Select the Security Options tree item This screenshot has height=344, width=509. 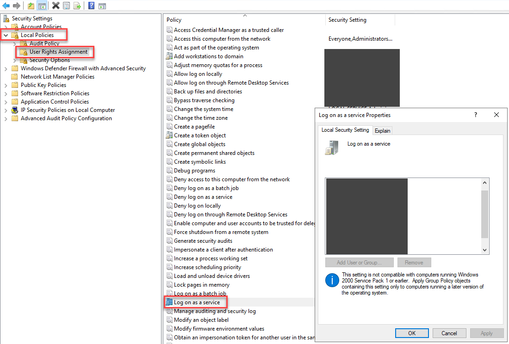point(50,60)
